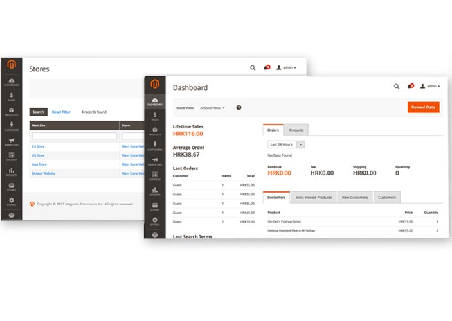452x321 pixels.
Task: Click Reset Filter link
Action: (61, 112)
